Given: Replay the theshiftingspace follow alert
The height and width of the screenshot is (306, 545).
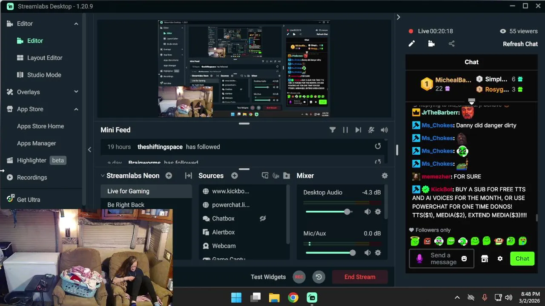Looking at the screenshot, I should tap(378, 146).
